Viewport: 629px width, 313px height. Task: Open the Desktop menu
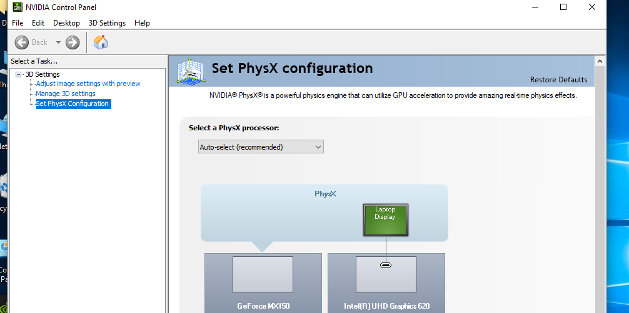[67, 23]
